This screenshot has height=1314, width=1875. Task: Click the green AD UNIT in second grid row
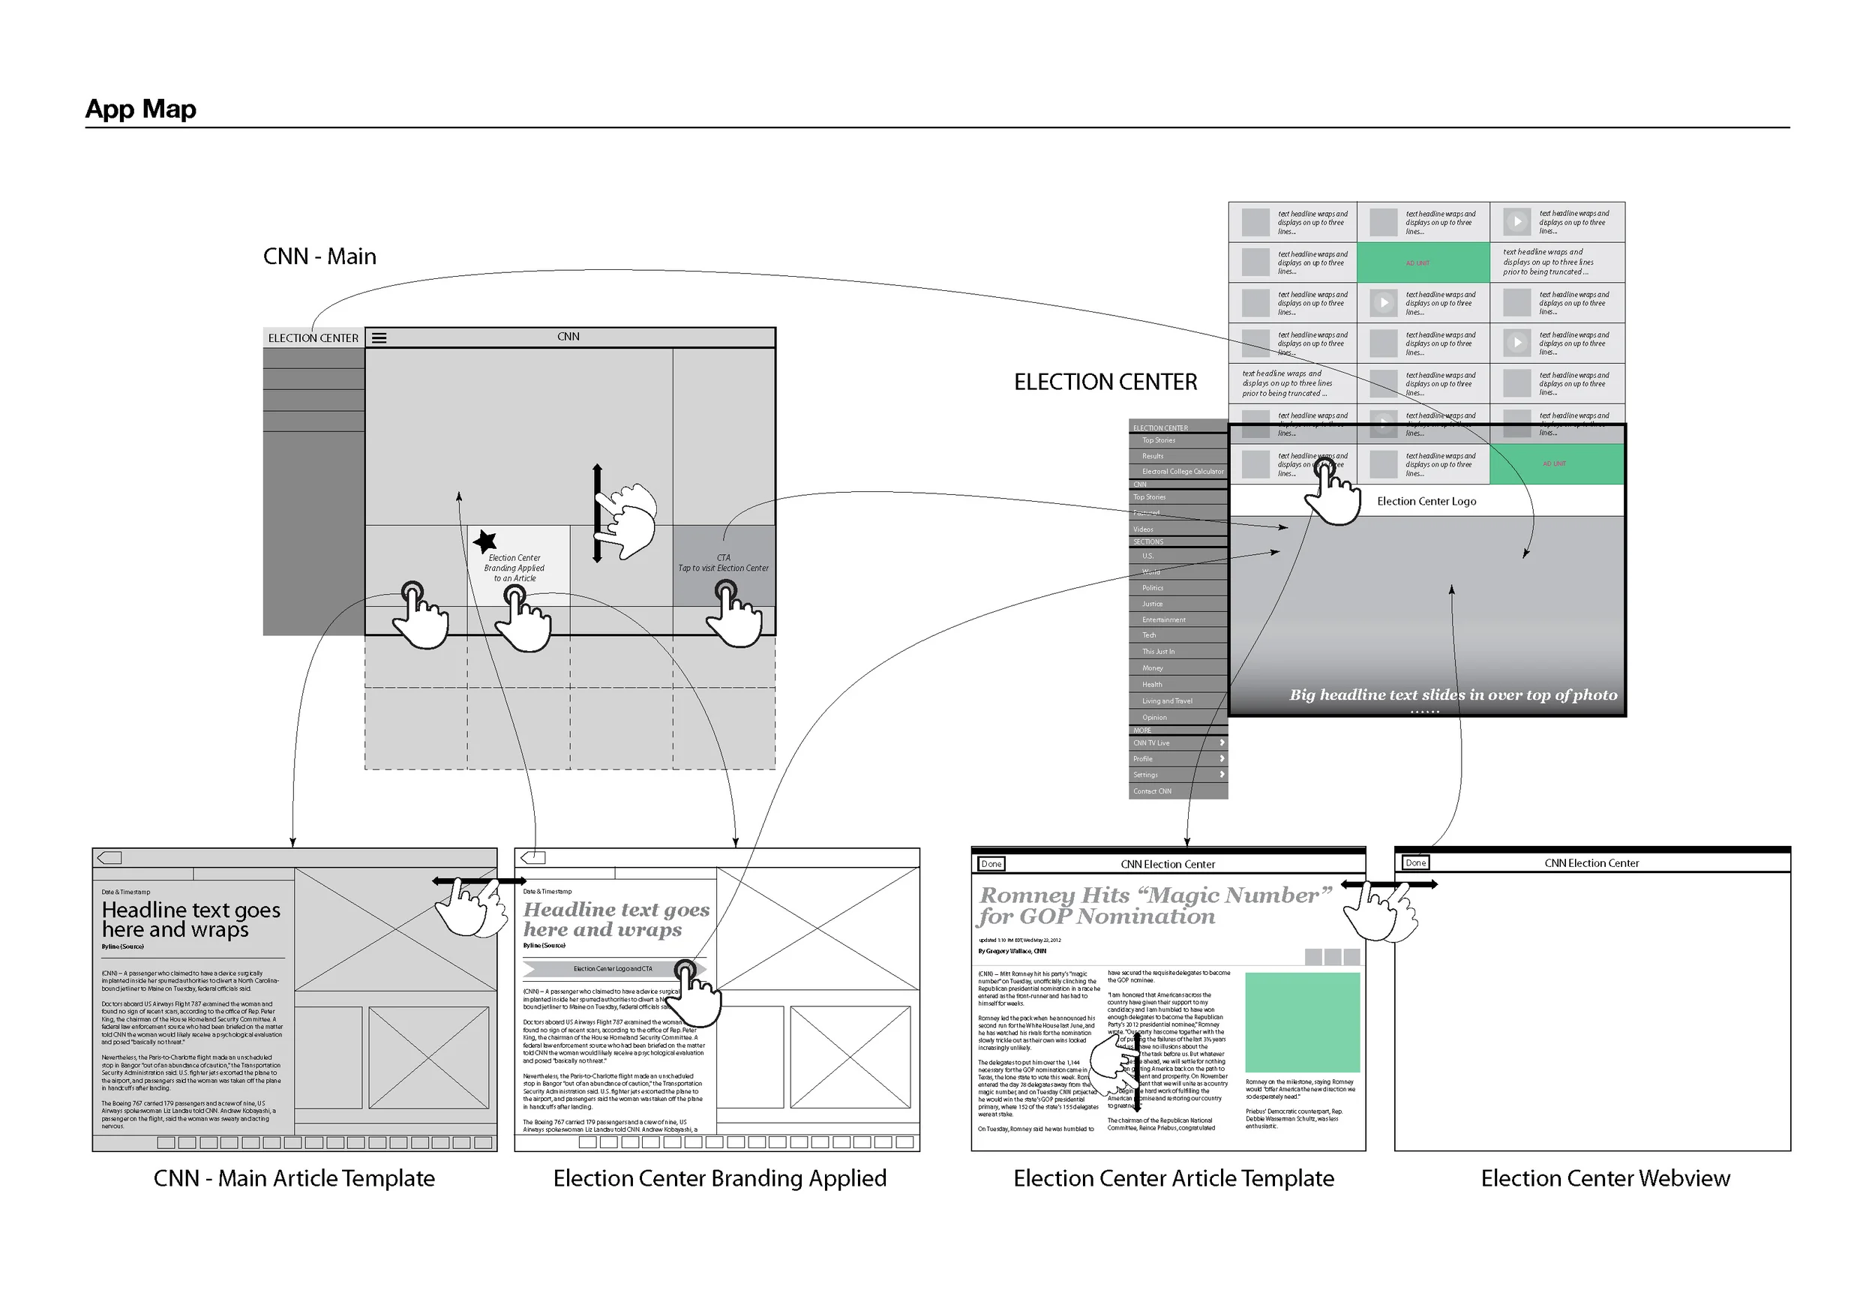pos(1423,262)
